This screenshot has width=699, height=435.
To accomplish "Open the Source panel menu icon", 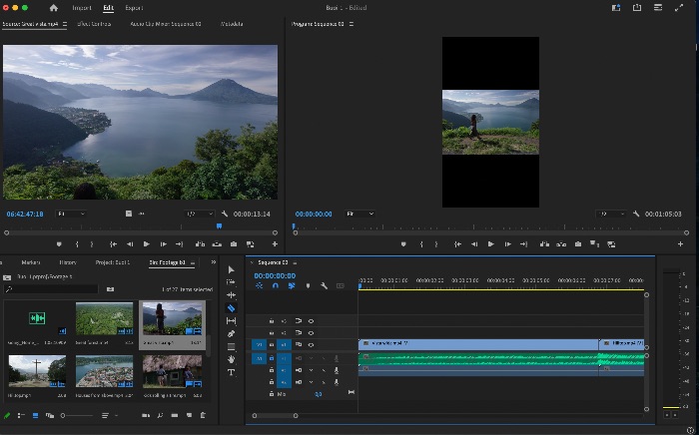I will (x=65, y=24).
